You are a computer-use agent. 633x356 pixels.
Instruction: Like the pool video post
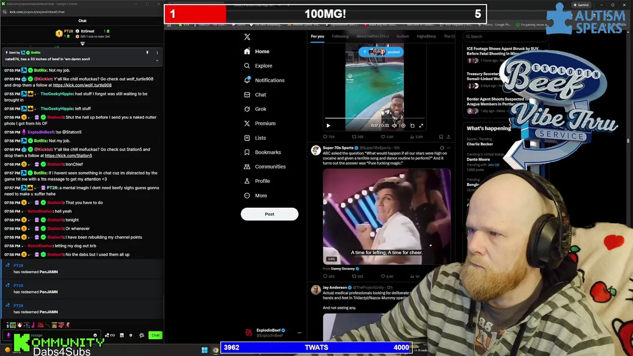pyautogui.click(x=387, y=136)
